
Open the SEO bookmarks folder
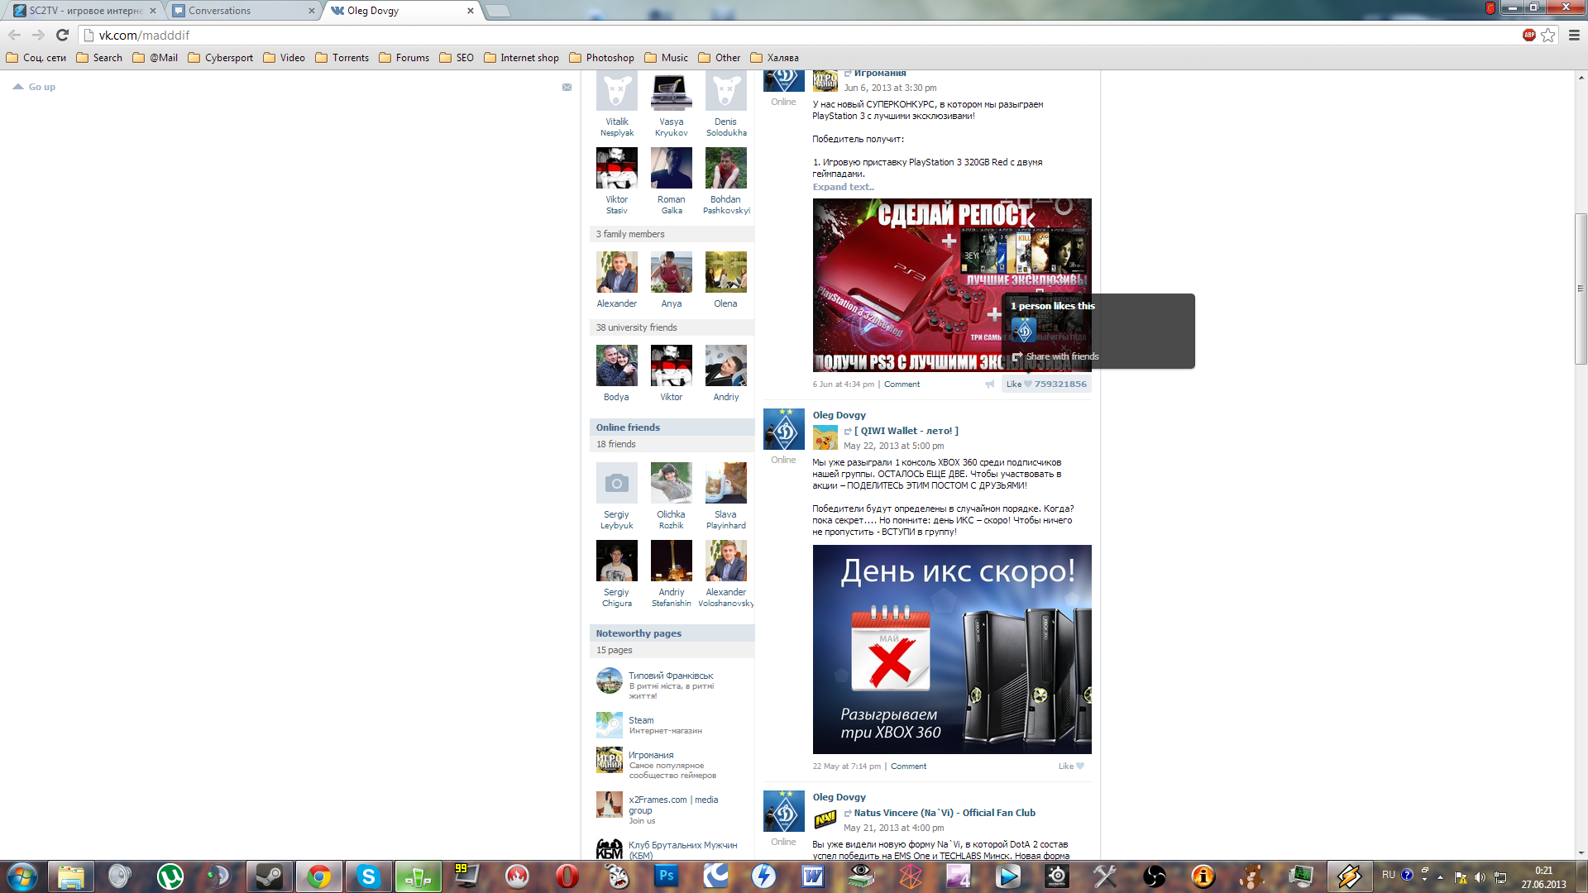[x=456, y=58]
